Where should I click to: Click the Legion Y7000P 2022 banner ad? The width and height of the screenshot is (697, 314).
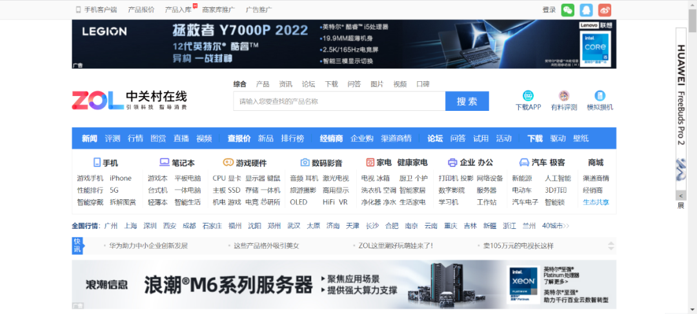(344, 44)
